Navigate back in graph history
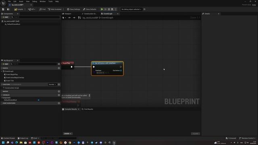 coord(70,18)
